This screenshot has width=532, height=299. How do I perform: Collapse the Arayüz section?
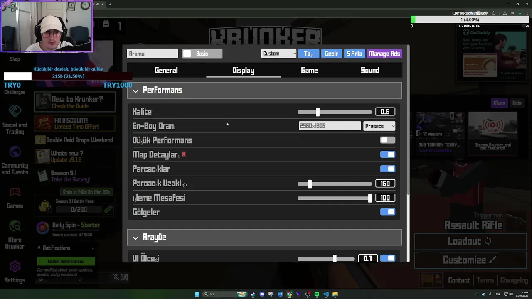pyautogui.click(x=265, y=237)
